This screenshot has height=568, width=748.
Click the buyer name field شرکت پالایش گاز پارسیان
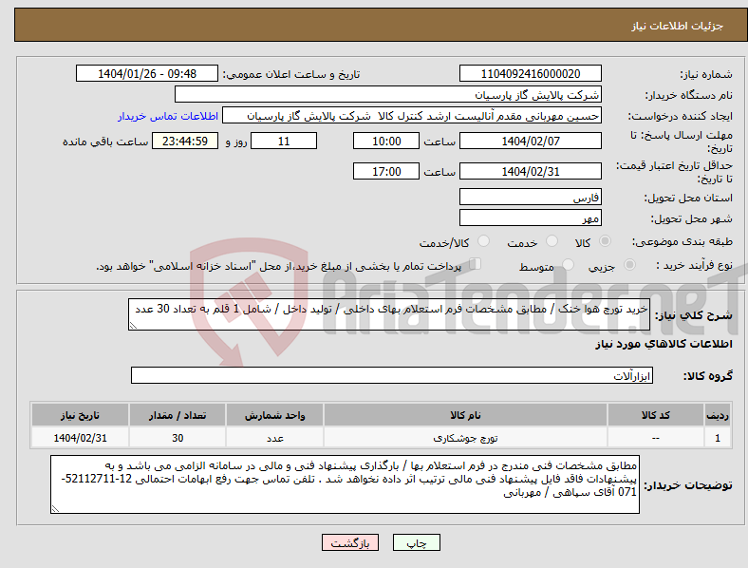[388, 94]
